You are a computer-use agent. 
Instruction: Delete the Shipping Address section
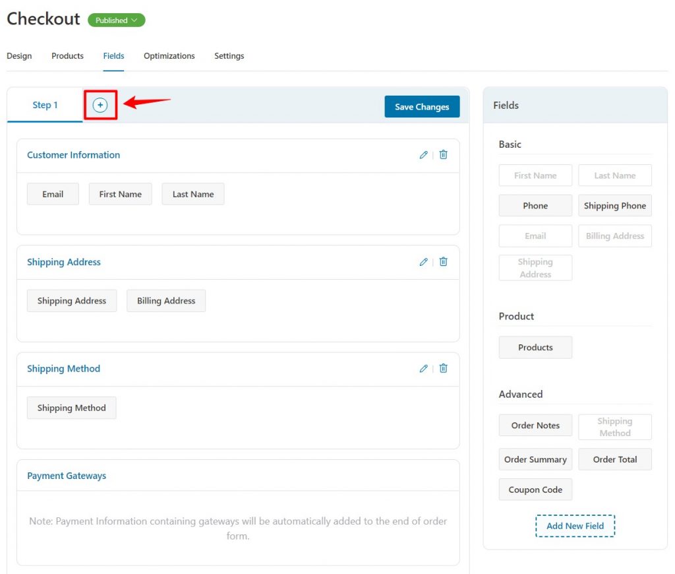tap(443, 261)
